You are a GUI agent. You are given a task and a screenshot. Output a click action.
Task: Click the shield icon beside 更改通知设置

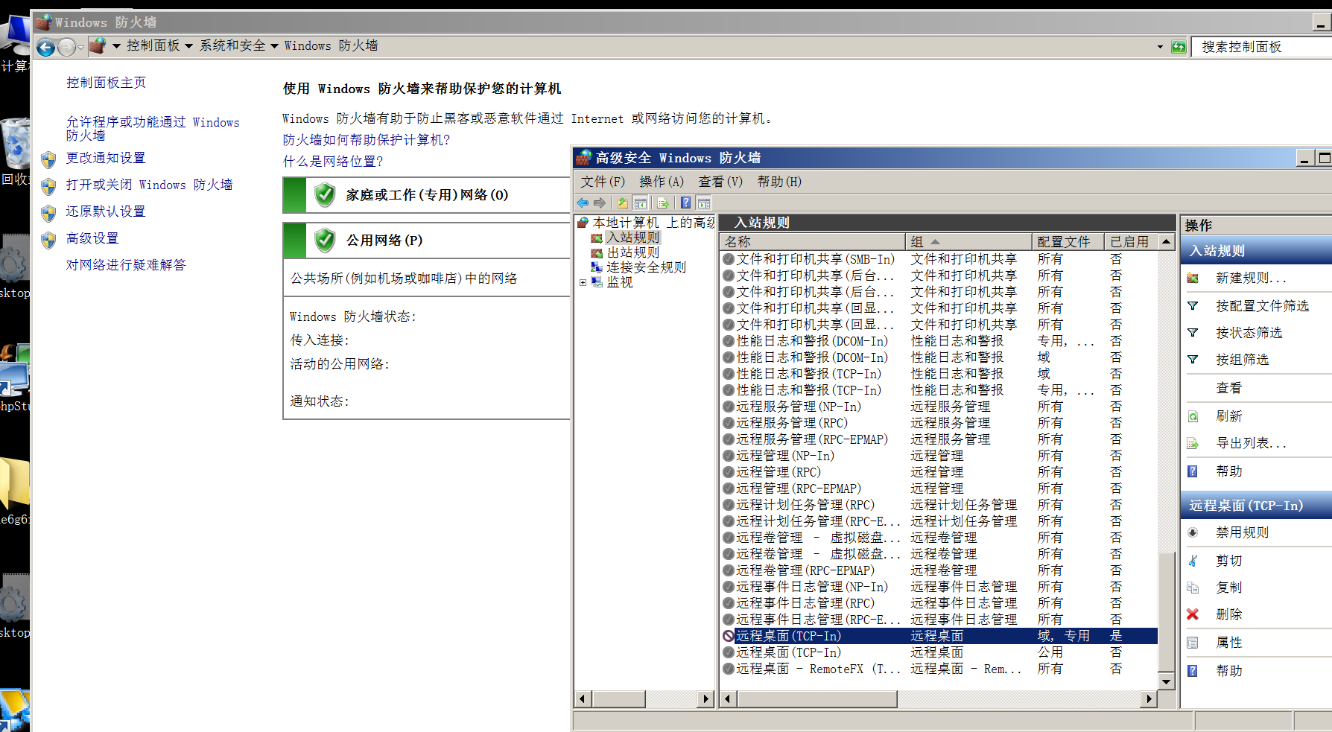(48, 159)
